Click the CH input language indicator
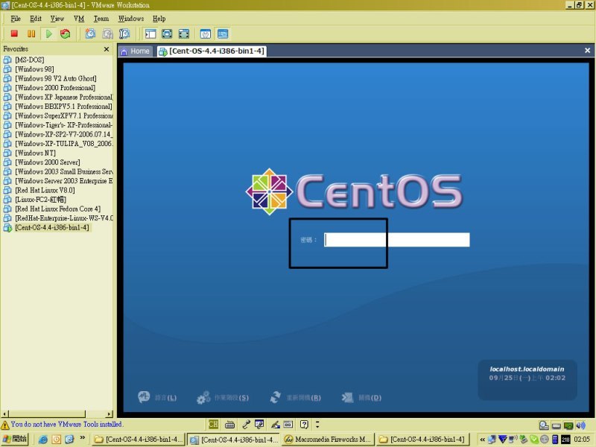 point(214,424)
